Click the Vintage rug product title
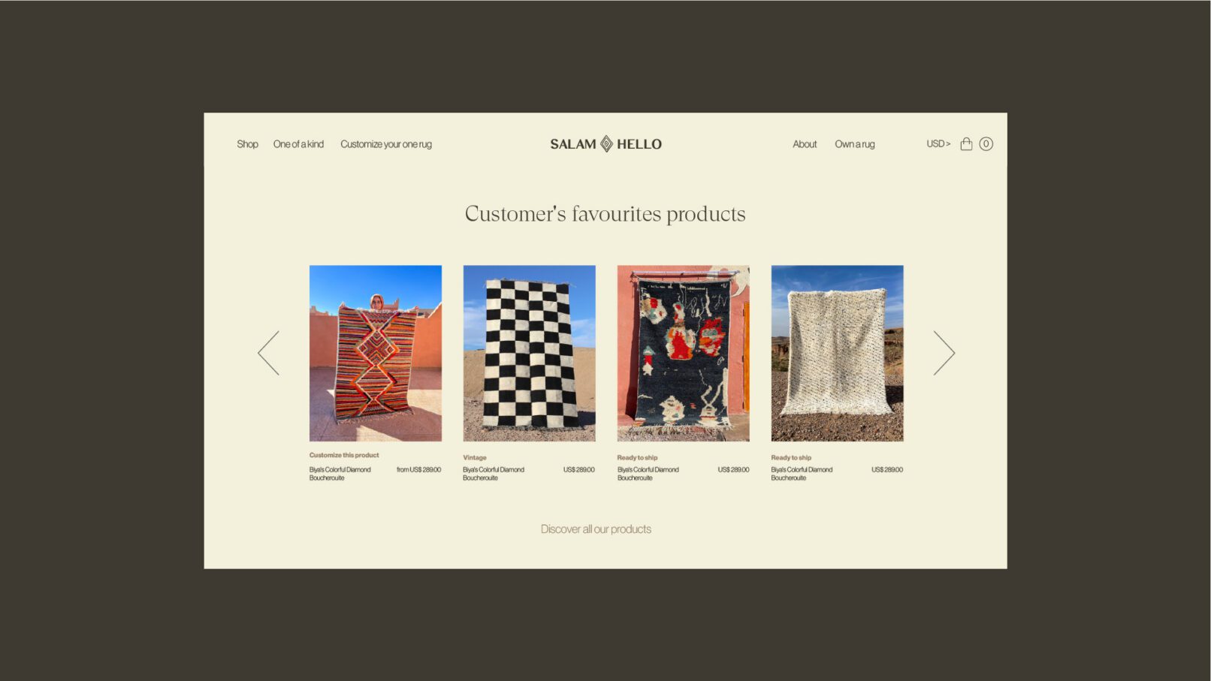 (494, 474)
